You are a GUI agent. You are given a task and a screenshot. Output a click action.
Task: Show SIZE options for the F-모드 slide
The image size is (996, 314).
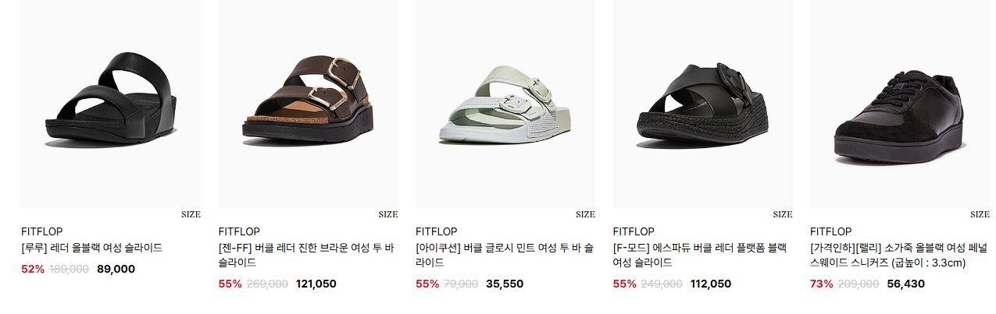783,214
